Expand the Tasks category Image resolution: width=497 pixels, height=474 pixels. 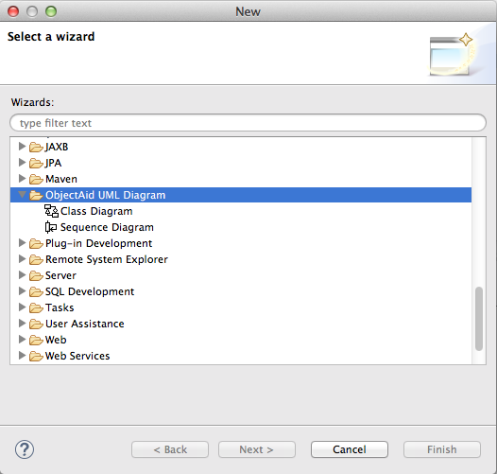(22, 307)
